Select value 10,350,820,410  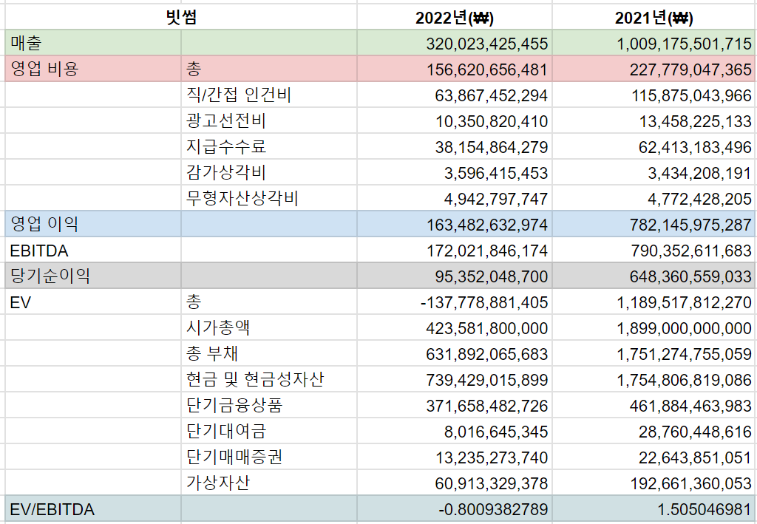(492, 122)
